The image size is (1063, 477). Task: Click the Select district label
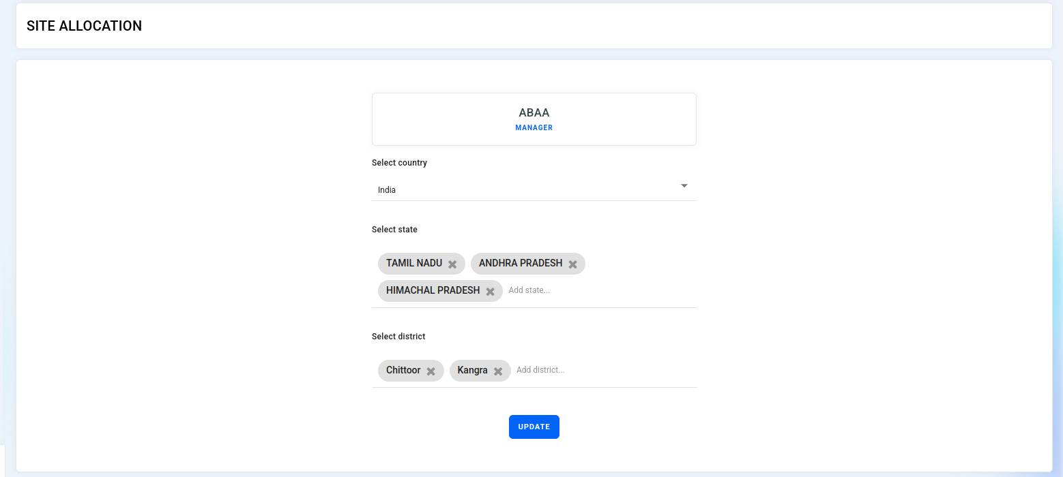[x=398, y=337]
